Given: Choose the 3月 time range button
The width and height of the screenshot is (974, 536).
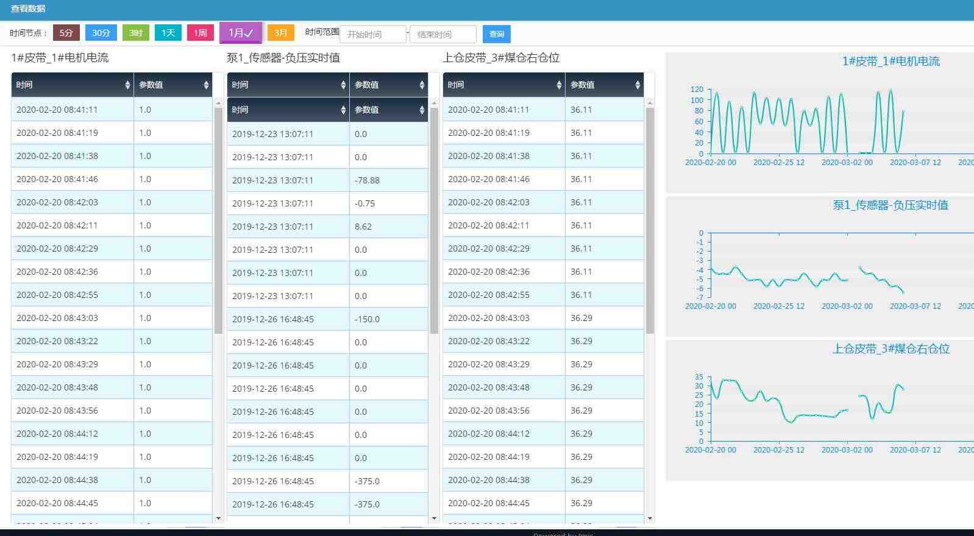Looking at the screenshot, I should (x=281, y=33).
